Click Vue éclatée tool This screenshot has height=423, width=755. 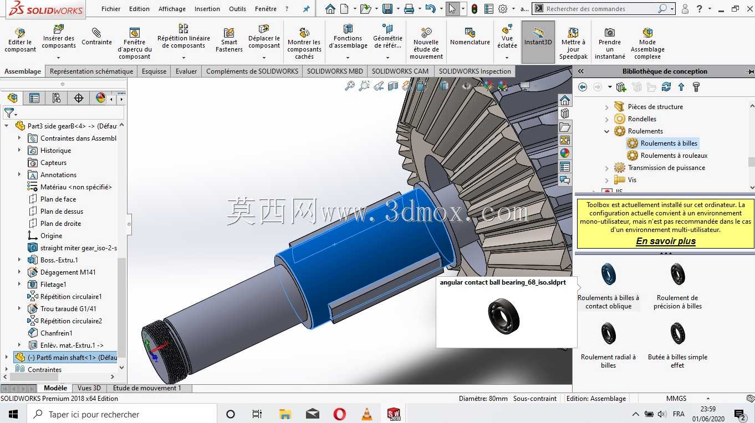(507, 37)
